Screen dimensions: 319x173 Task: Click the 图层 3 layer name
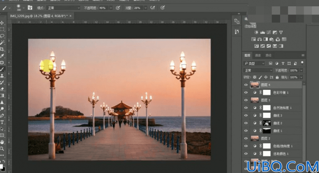(266, 100)
